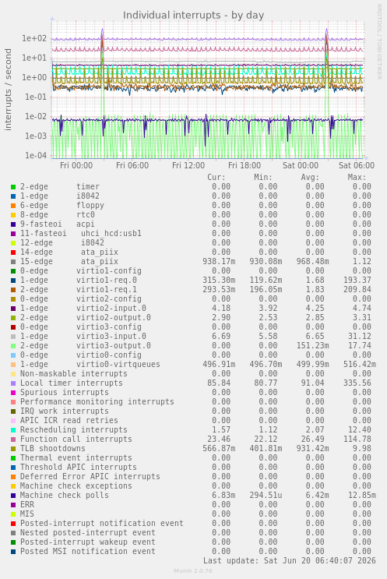Click the swatch beside Rescheduling interrupts

coord(13,430)
